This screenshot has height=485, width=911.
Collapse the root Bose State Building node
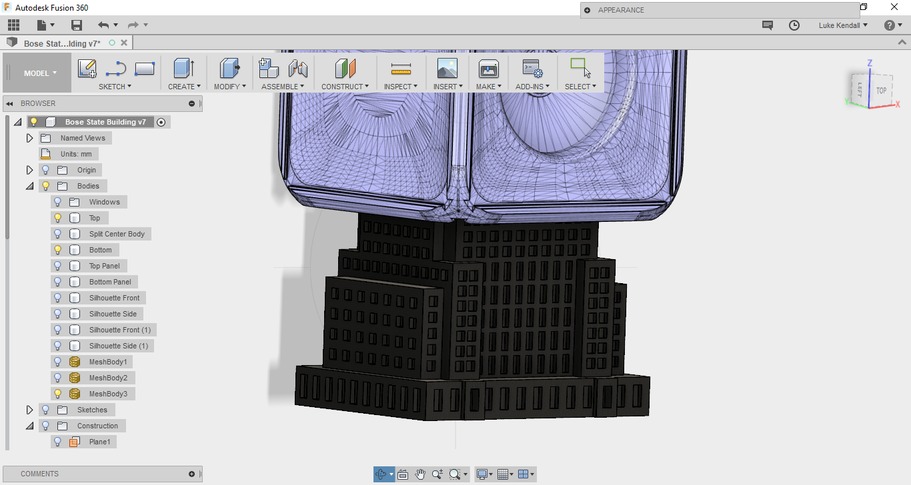coord(17,123)
